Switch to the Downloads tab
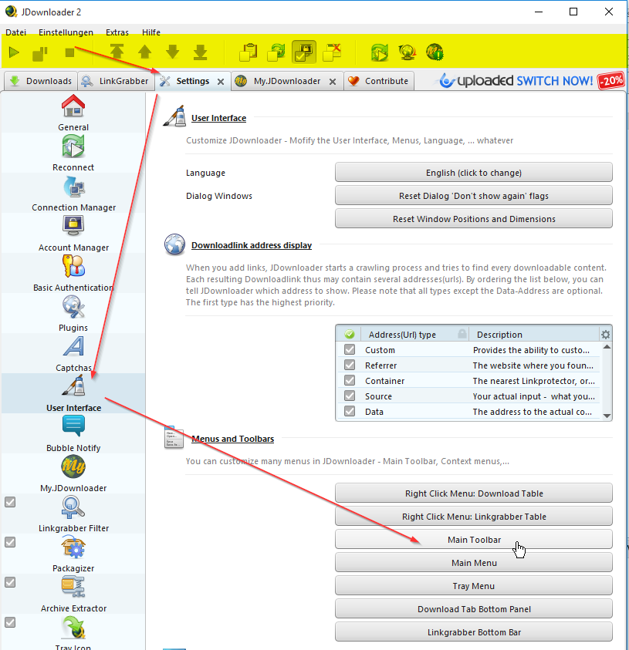Viewport: 629px width, 650px height. coord(41,81)
